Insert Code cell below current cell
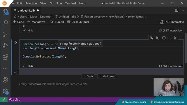The image size is (187, 105). pyautogui.click(x=88, y=76)
